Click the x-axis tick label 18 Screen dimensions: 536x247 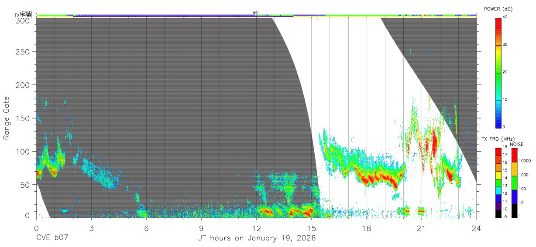[366, 228]
